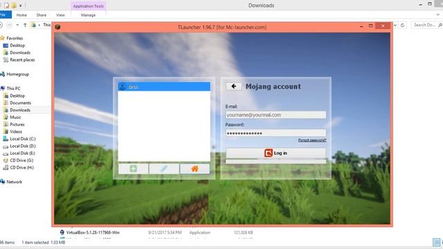
Task: Open Downloads under Favorites
Action: 20,53
